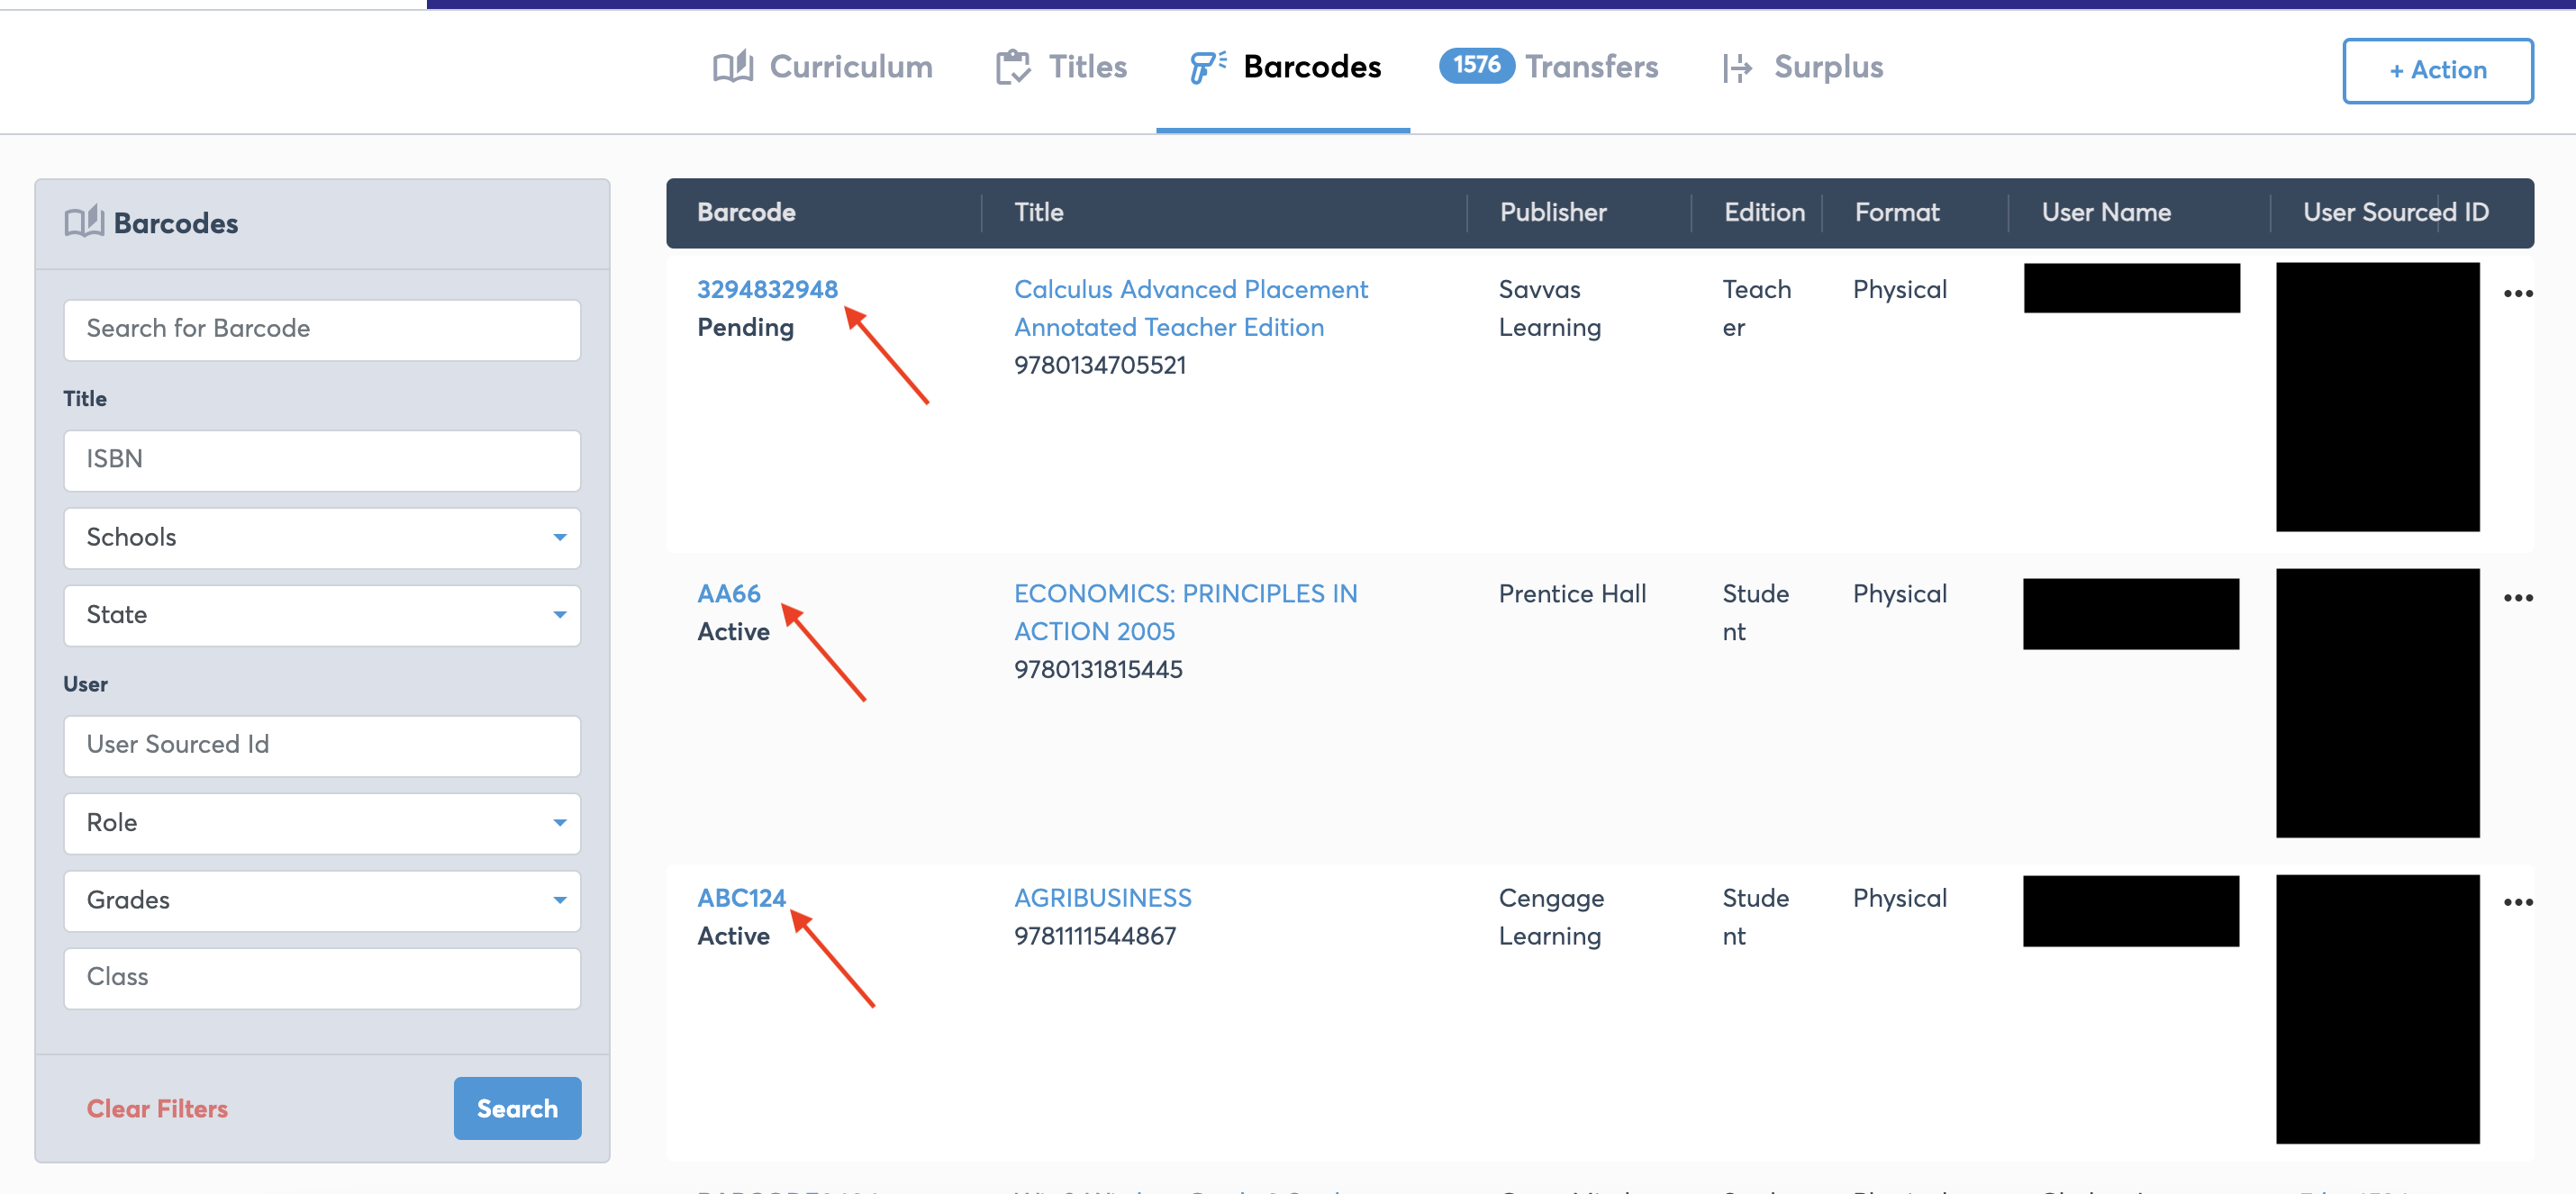Click the + Action button

point(2437,70)
